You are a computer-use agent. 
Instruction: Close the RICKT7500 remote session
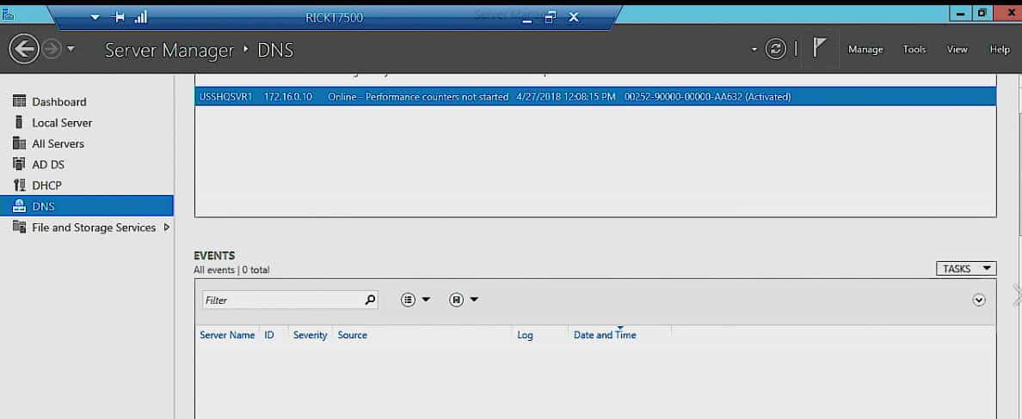coord(574,17)
